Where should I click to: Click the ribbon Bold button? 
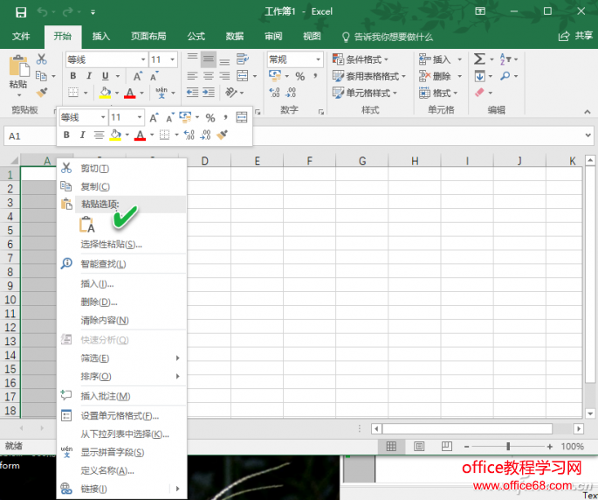pyautogui.click(x=72, y=76)
